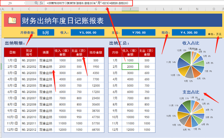Select date cell 10月1日
This screenshot has width=224, height=138.
coord(13,117)
